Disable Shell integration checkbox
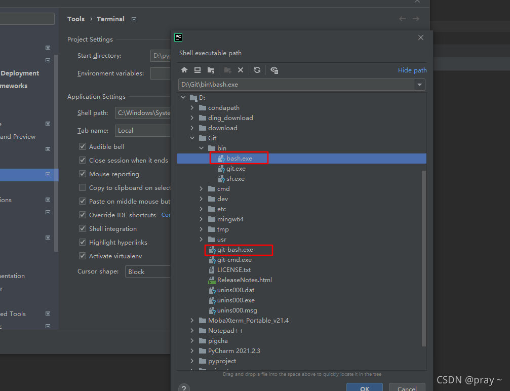This screenshot has width=510, height=391. tap(83, 228)
